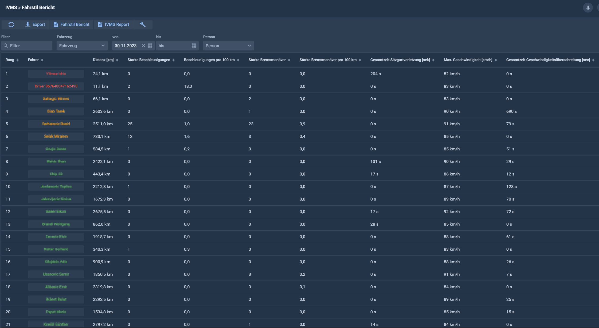
Task: Clear the von date 30.11.2023
Action: tap(143, 46)
